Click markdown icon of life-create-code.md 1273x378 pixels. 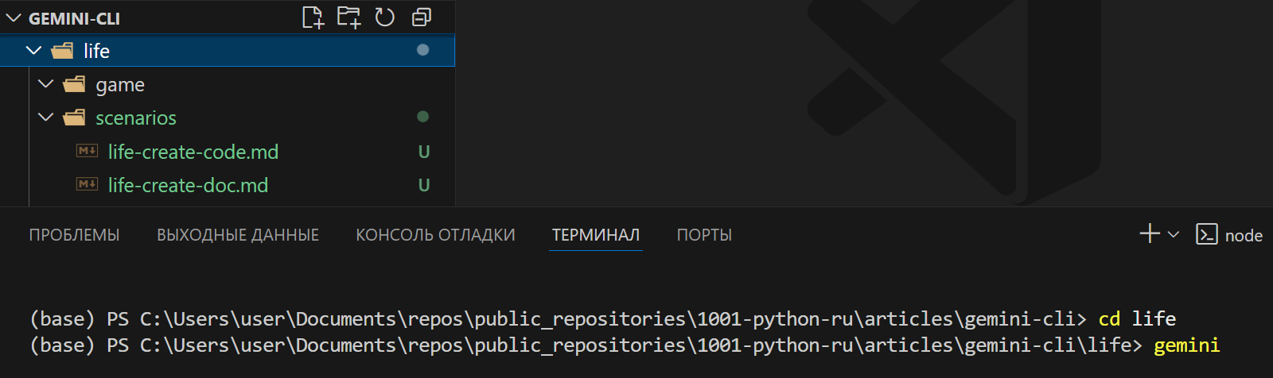[x=87, y=151]
